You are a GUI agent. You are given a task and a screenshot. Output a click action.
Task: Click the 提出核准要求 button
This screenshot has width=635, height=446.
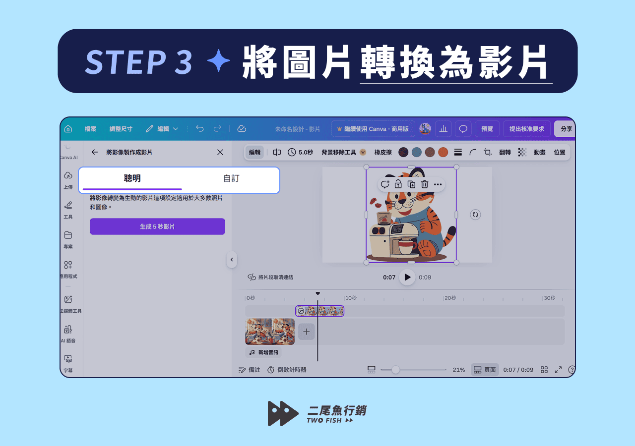527,129
